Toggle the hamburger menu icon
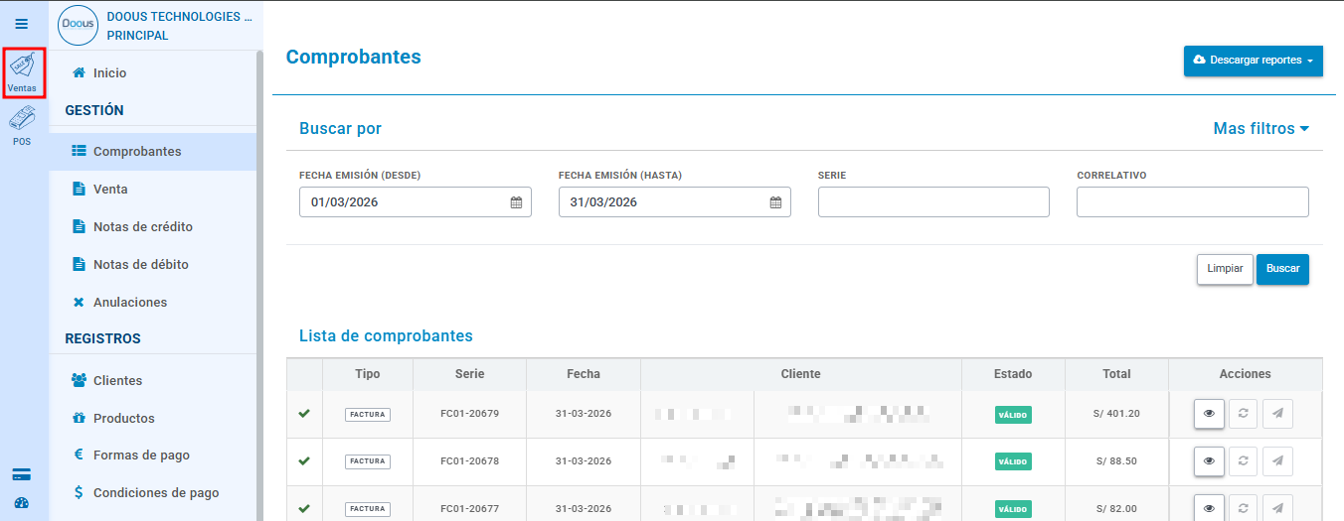The image size is (1344, 521). click(22, 24)
